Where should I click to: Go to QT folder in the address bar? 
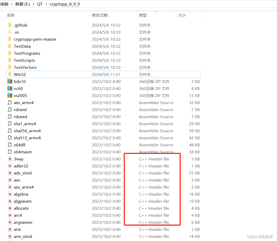pyautogui.click(x=40, y=4)
